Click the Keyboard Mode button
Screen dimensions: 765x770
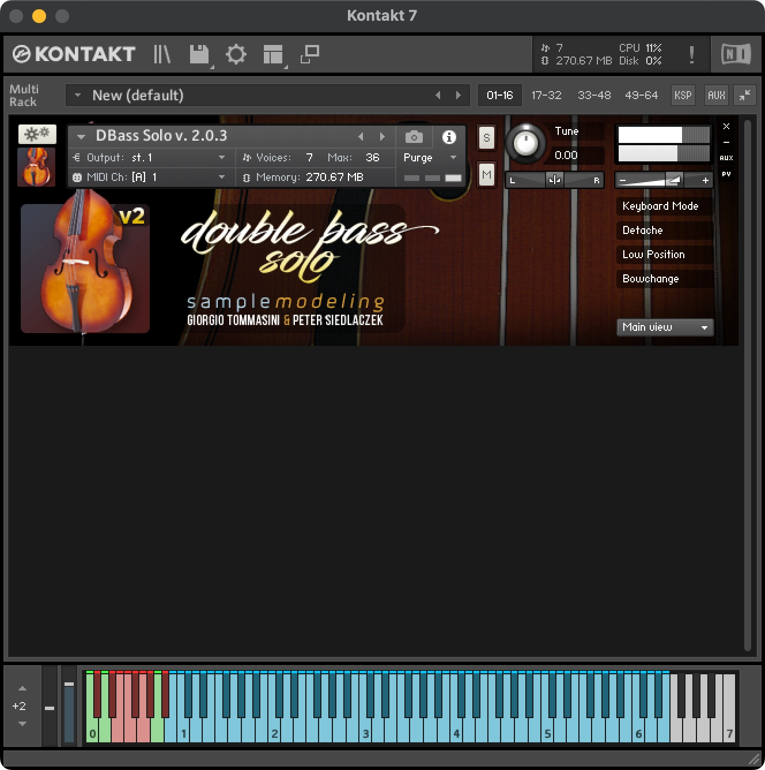[x=665, y=206]
